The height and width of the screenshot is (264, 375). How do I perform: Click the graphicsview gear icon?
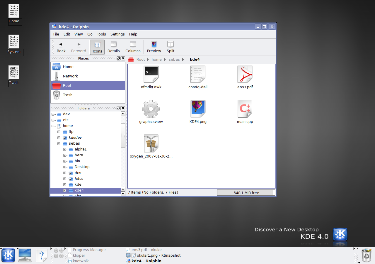(151, 109)
